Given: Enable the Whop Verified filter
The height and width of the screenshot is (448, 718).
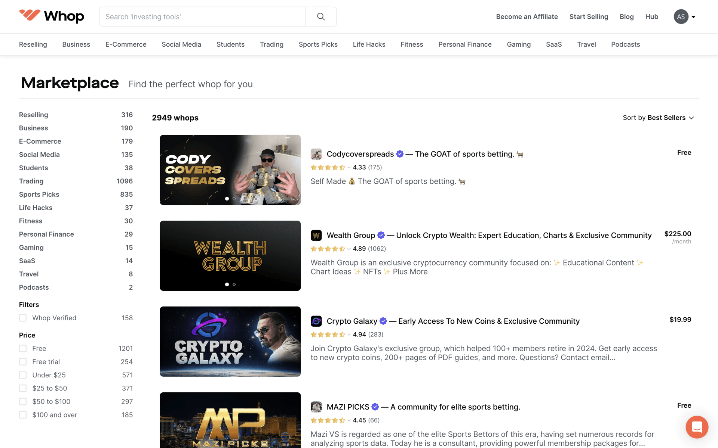Looking at the screenshot, I should pos(23,318).
